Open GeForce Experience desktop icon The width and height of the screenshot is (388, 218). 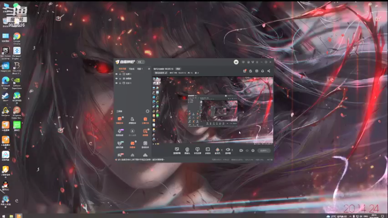pyautogui.click(x=17, y=83)
